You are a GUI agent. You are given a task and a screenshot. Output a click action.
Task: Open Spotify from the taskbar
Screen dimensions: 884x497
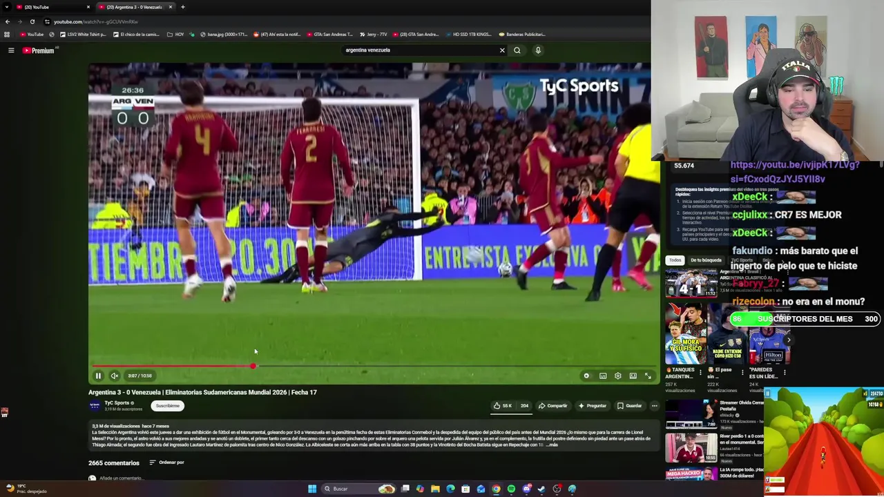tap(511, 489)
